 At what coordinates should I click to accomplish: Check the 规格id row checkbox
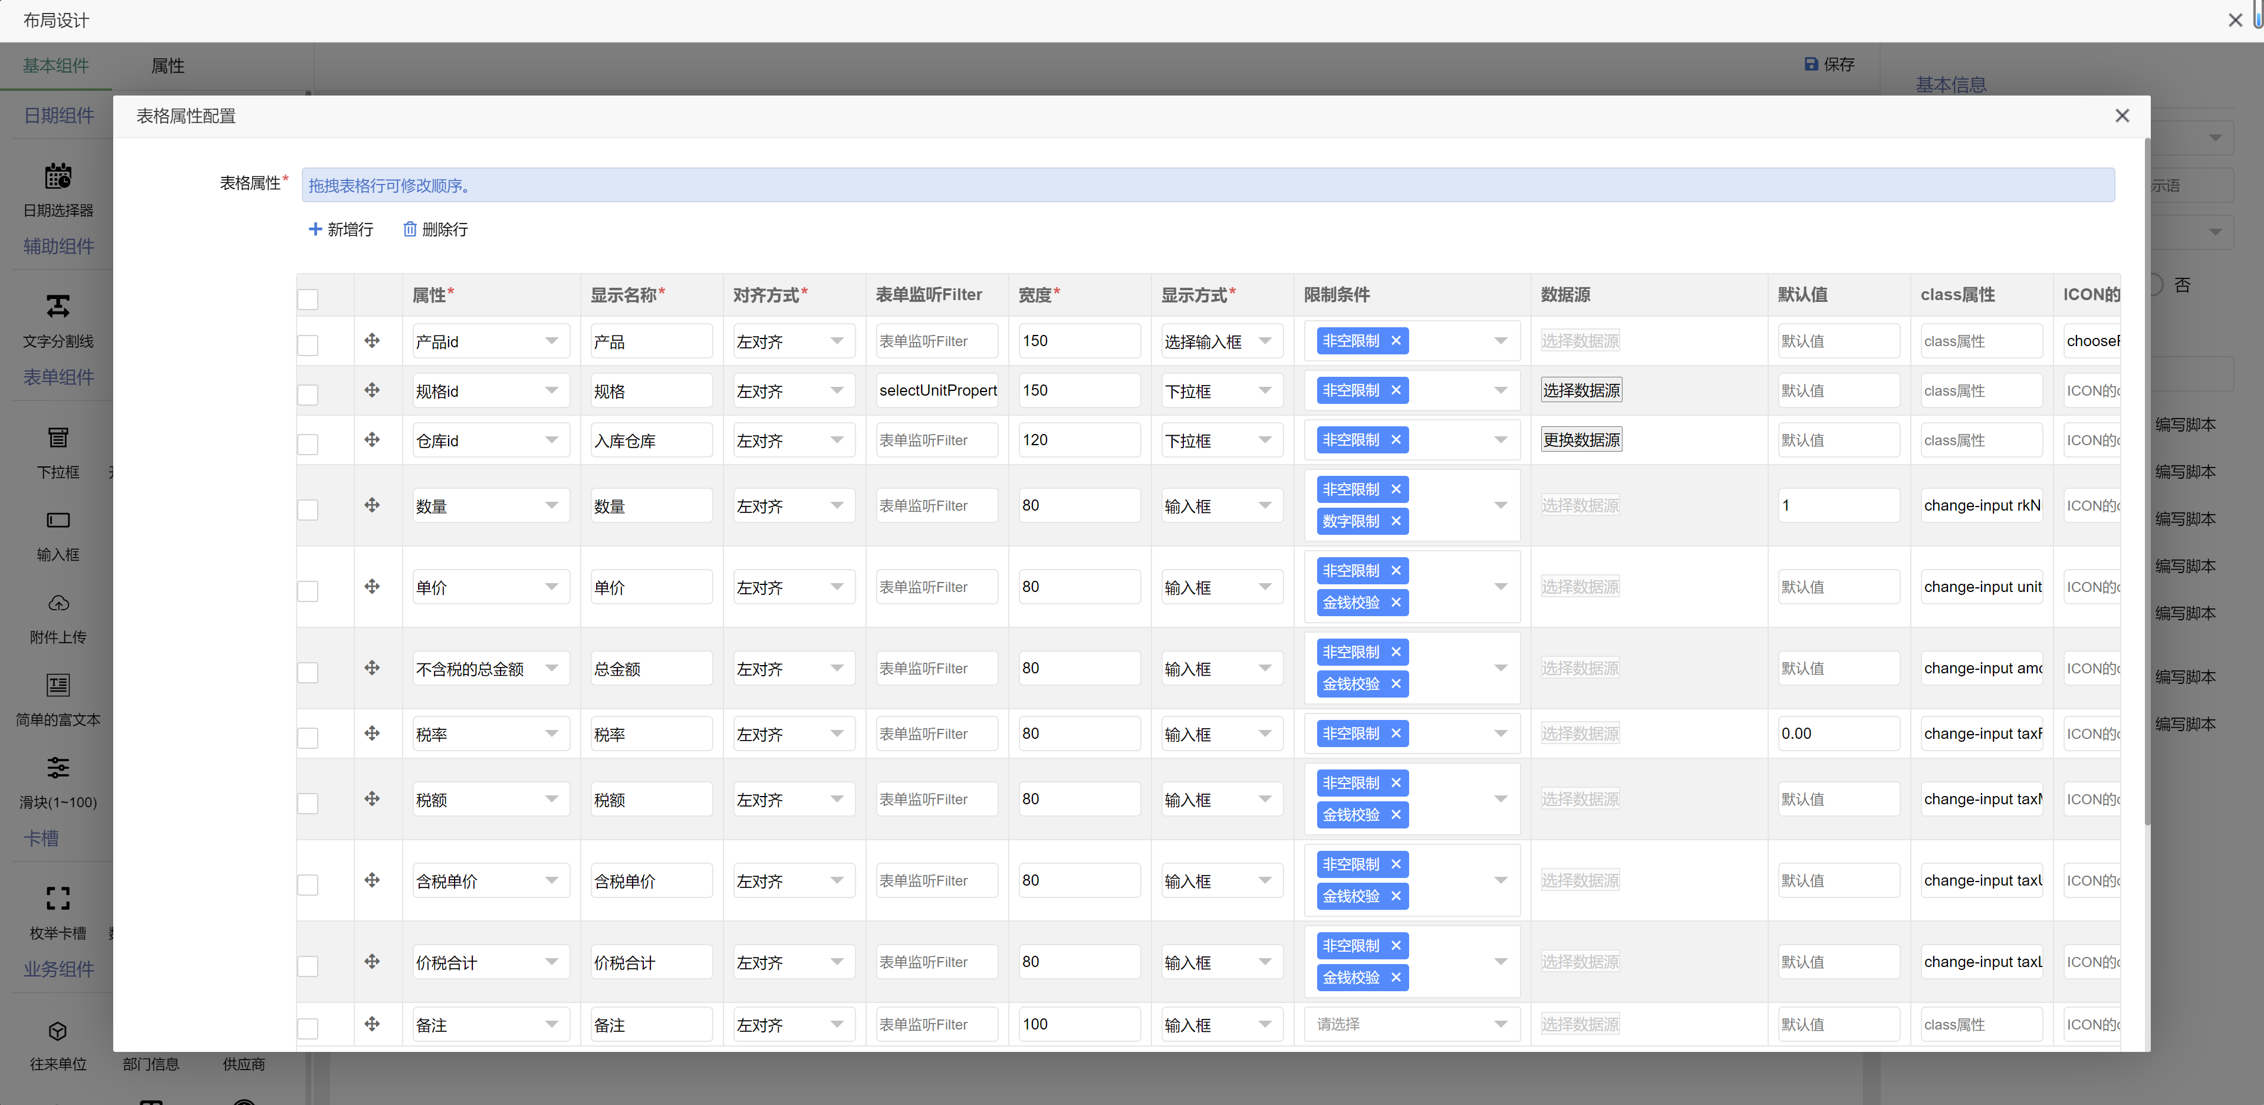pyautogui.click(x=308, y=394)
